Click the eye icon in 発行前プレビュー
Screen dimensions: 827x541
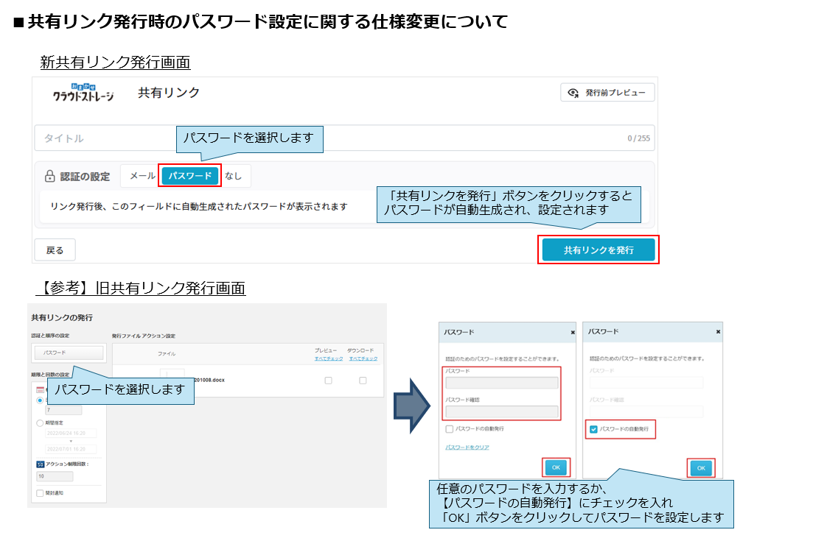[x=573, y=93]
